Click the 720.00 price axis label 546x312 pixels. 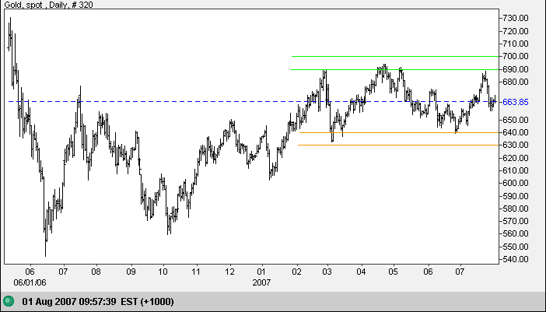516,31
